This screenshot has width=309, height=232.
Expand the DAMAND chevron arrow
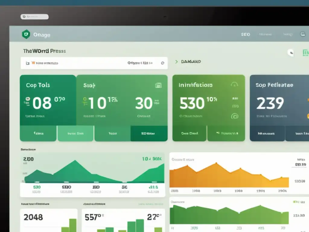pos(176,62)
